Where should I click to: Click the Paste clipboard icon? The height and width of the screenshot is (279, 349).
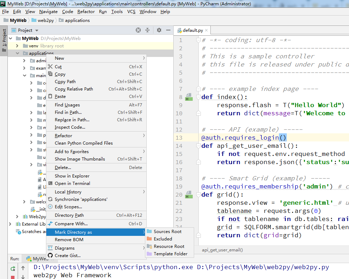coord(50,96)
